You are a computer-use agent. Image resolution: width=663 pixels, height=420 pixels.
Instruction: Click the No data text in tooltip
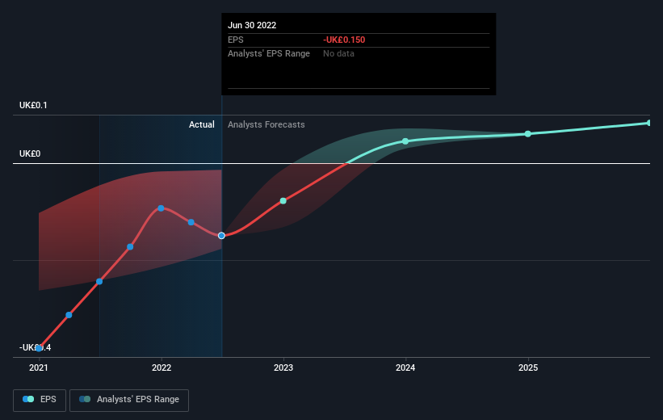(x=338, y=54)
